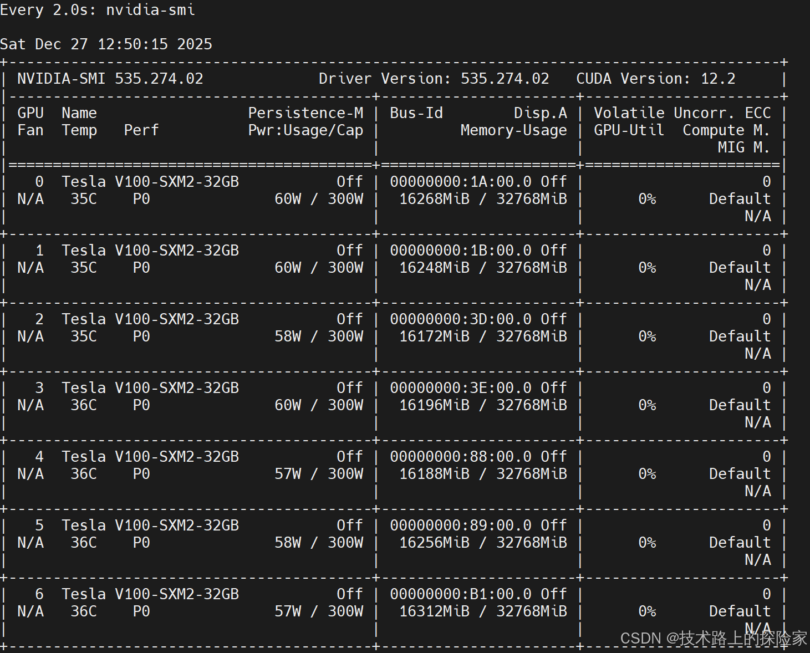The height and width of the screenshot is (653, 810).
Task: Click the 'Volatile Uncorr. ECC' column header
Action: pos(682,113)
